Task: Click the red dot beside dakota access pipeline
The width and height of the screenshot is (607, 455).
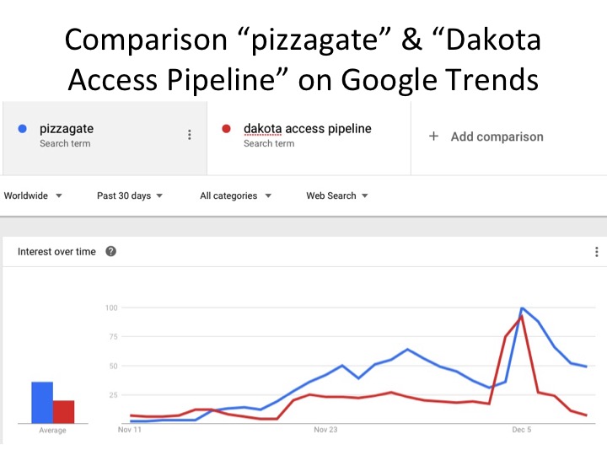Action: coord(226,129)
